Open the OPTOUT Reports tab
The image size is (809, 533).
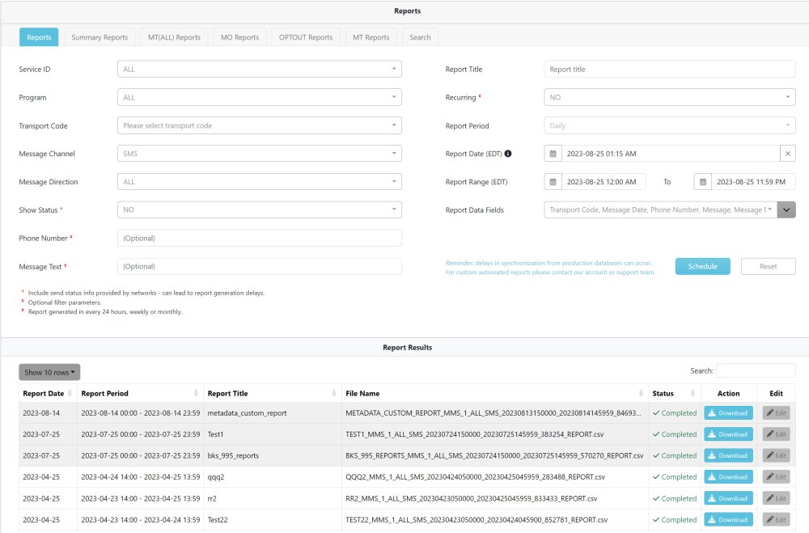coord(306,37)
